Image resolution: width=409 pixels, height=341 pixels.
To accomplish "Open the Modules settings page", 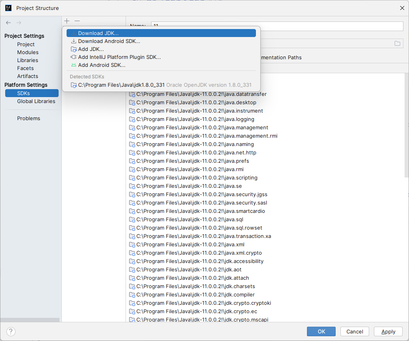I will point(28,52).
